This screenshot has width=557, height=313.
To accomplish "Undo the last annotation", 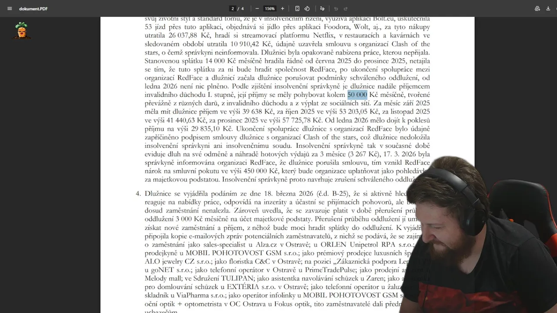I will tap(336, 9).
